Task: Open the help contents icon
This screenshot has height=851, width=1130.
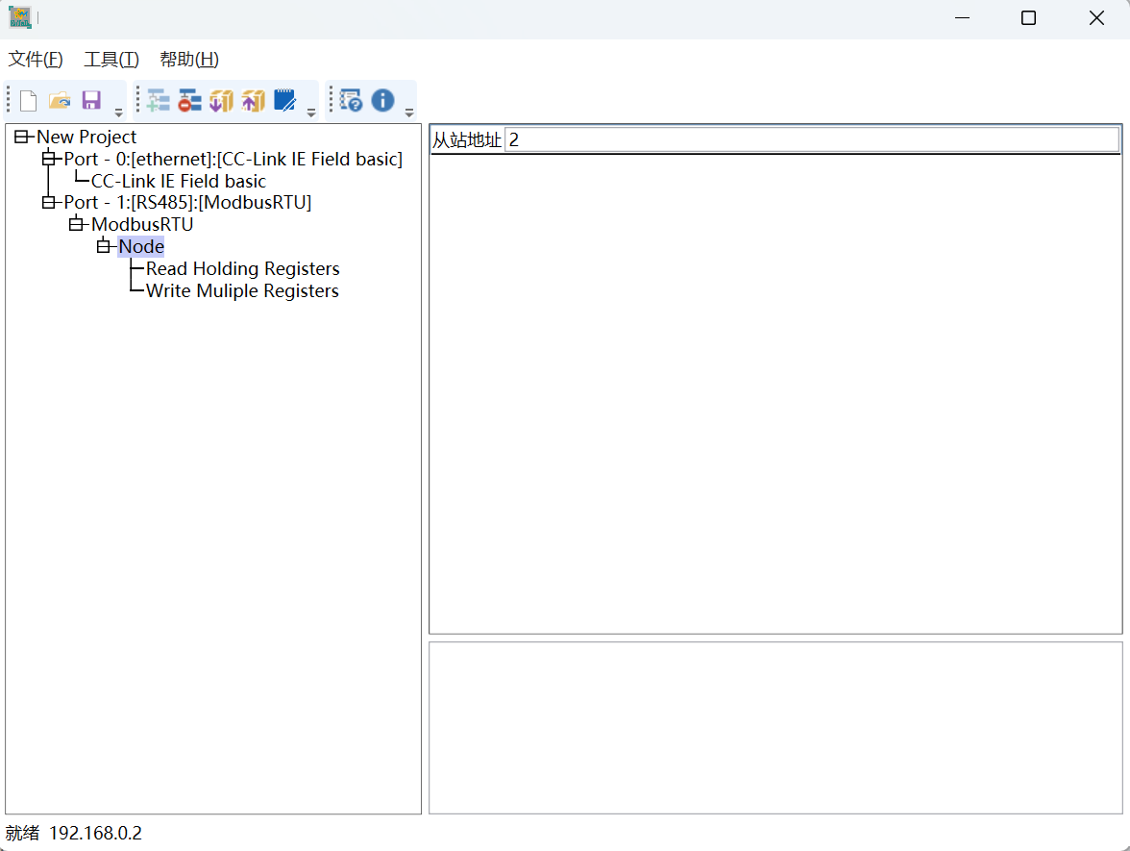Action: pos(351,100)
